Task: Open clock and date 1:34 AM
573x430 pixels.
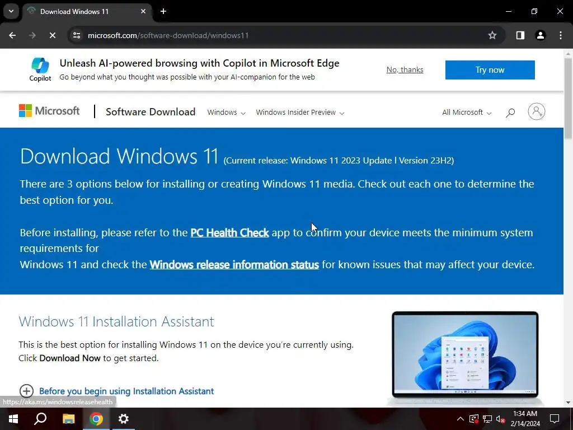Action: pos(525,419)
